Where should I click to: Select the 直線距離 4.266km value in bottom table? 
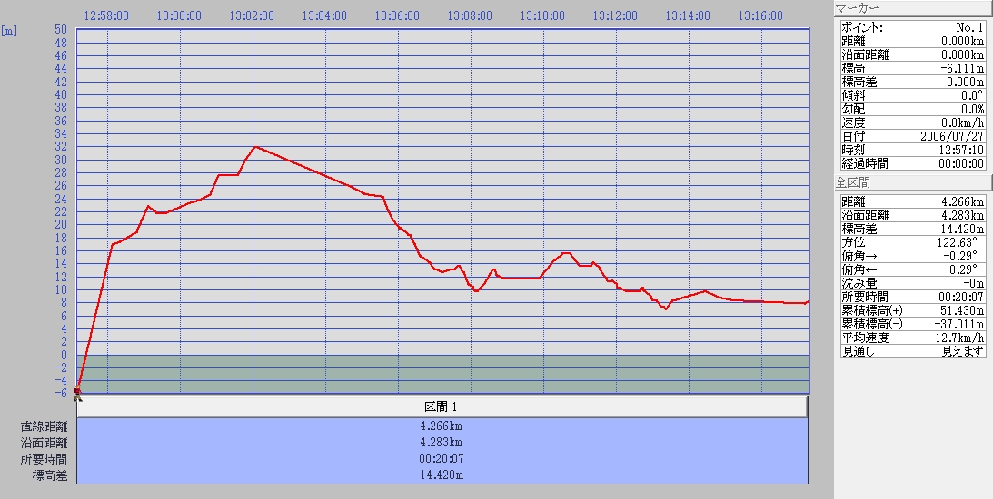[x=442, y=426]
